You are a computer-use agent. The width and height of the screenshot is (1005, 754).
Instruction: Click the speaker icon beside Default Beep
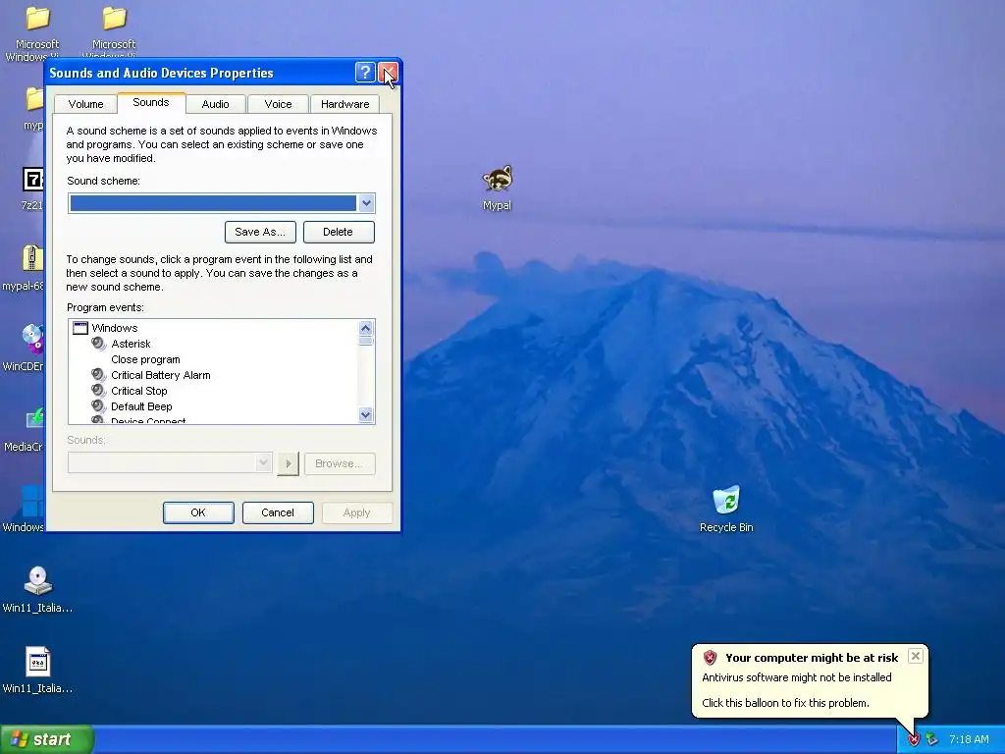pos(98,405)
